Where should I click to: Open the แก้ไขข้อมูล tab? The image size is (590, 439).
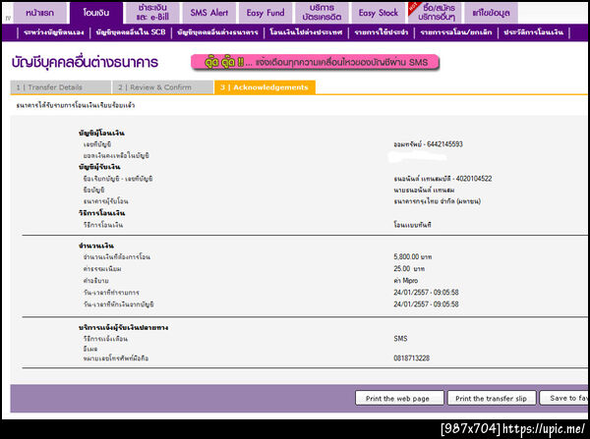492,13
